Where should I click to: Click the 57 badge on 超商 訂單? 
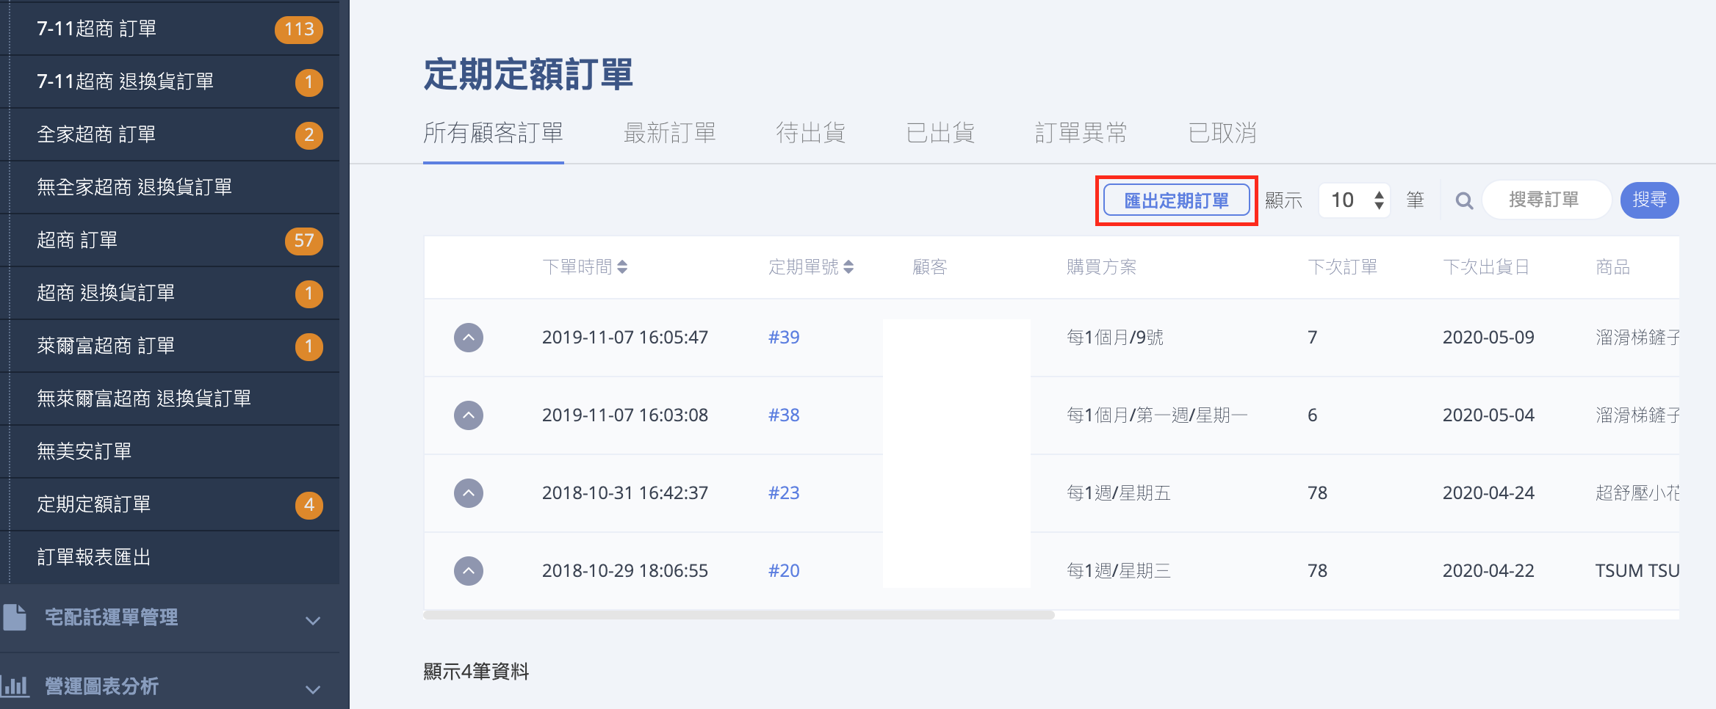303,241
